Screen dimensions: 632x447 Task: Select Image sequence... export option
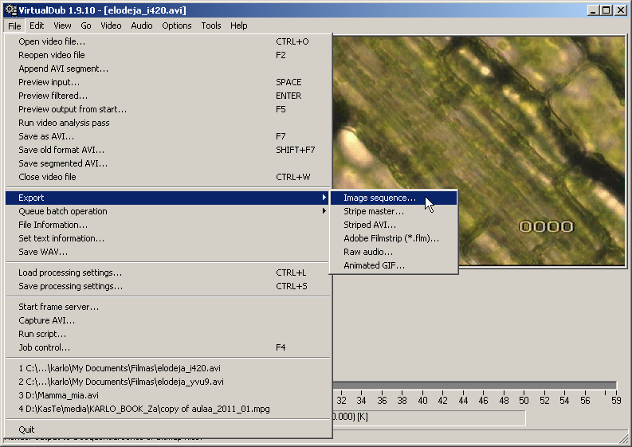click(394, 198)
